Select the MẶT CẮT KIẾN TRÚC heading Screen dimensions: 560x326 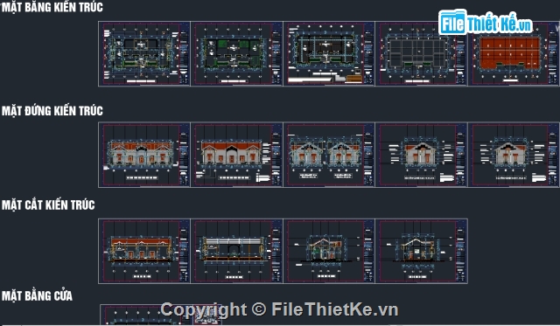pyautogui.click(x=48, y=205)
